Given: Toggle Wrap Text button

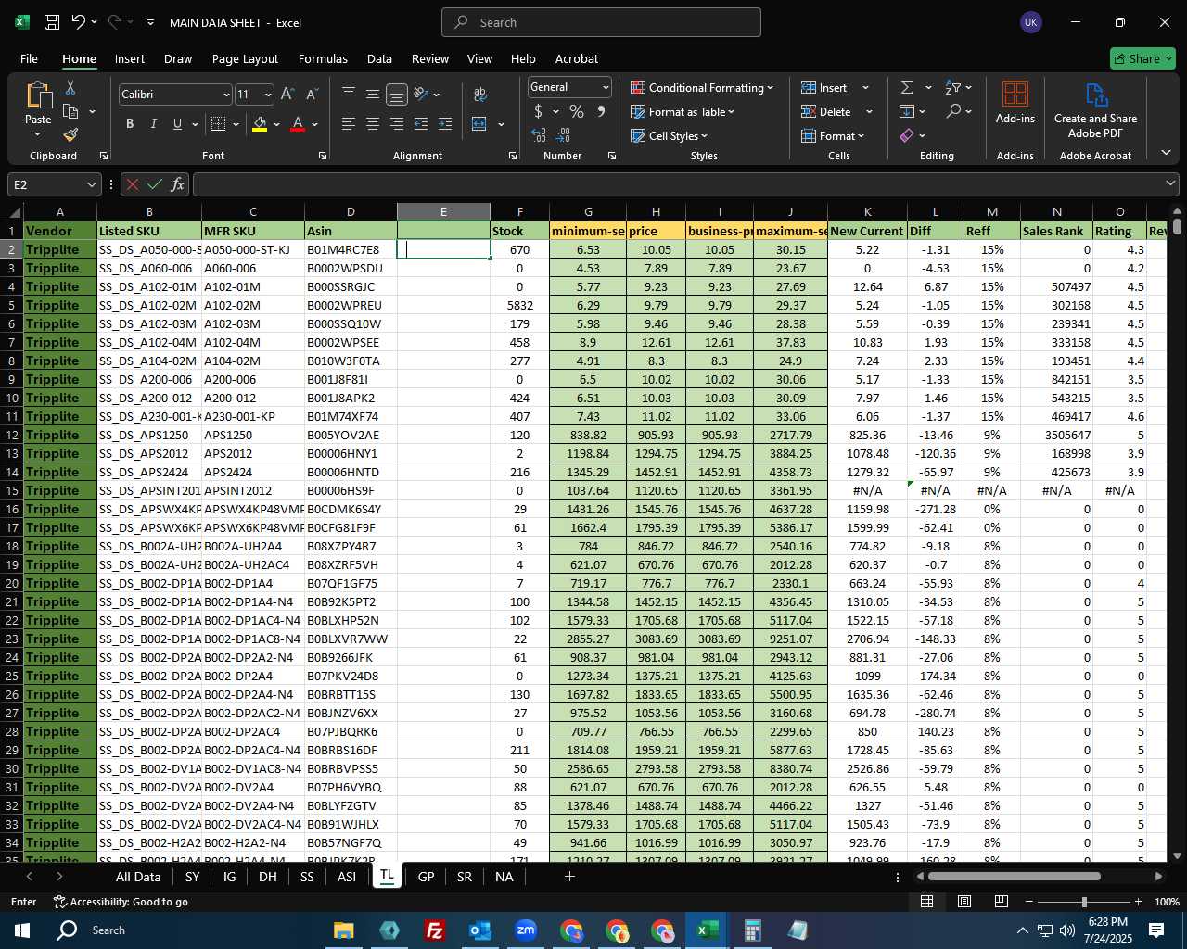Looking at the screenshot, I should (x=480, y=94).
